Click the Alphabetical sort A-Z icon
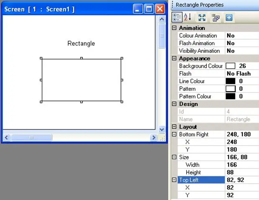The height and width of the screenshot is (200, 259). tap(187, 17)
